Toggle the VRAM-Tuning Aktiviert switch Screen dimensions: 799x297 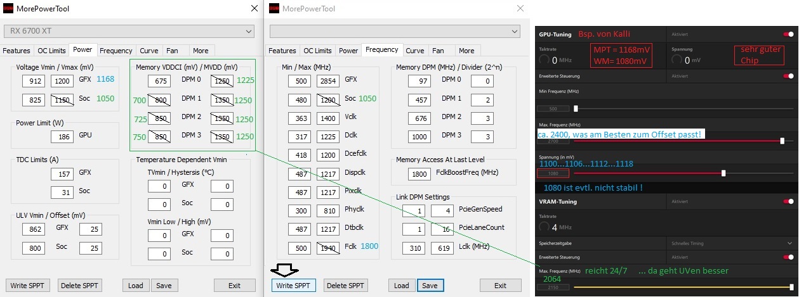pos(788,202)
